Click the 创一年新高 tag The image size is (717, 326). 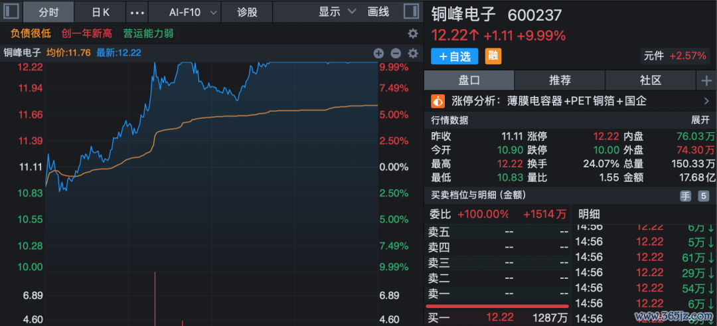pos(88,33)
